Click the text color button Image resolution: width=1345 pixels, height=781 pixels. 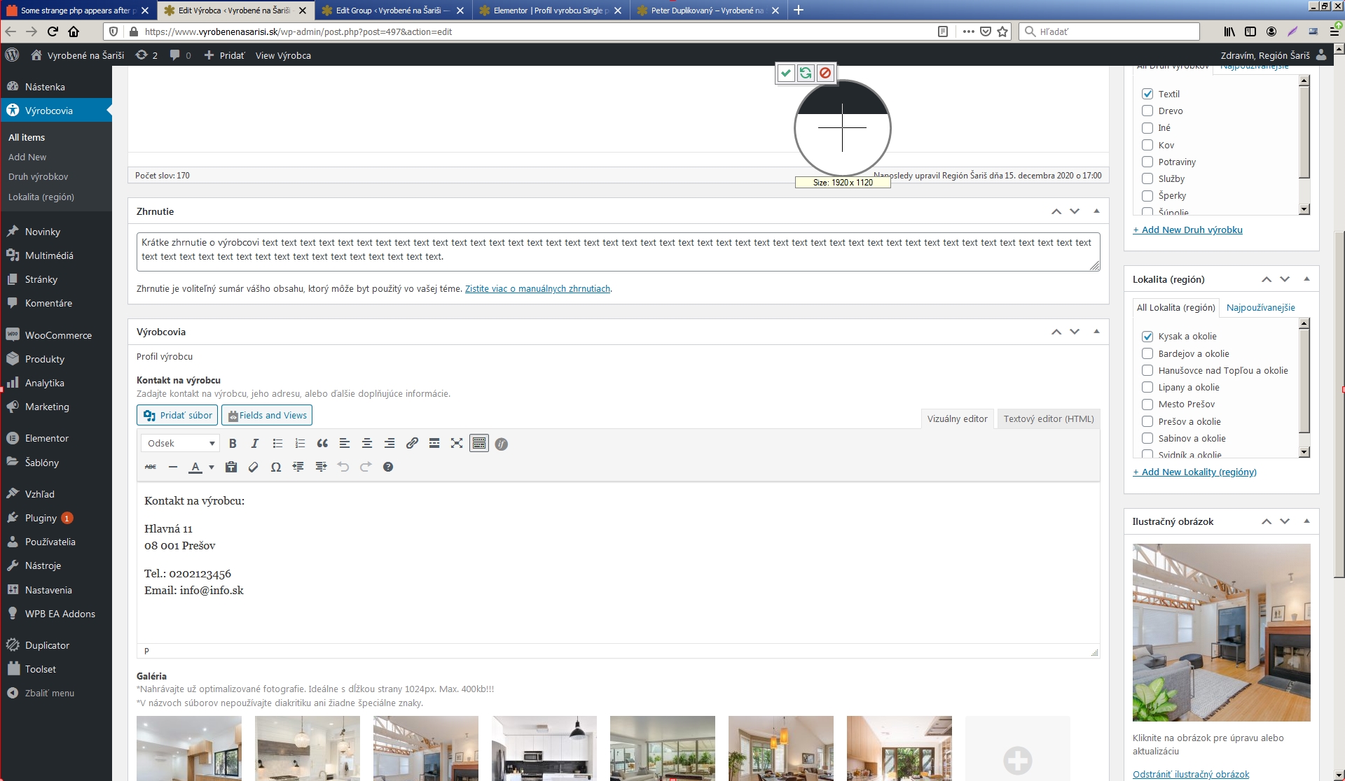click(x=195, y=467)
